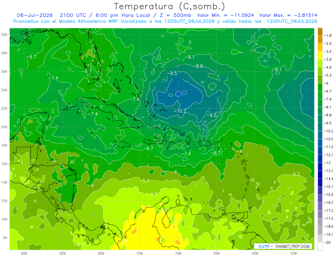The width and height of the screenshot is (333, 257).
Task: Click the '14N' latitude axis label
Action: (x=4, y=182)
